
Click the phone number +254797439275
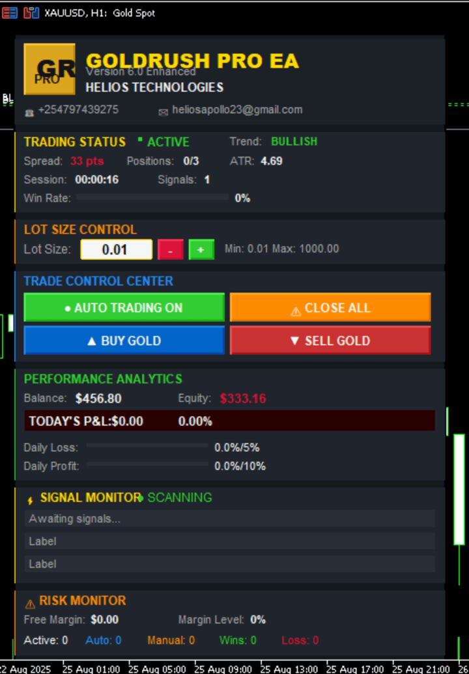pos(78,109)
